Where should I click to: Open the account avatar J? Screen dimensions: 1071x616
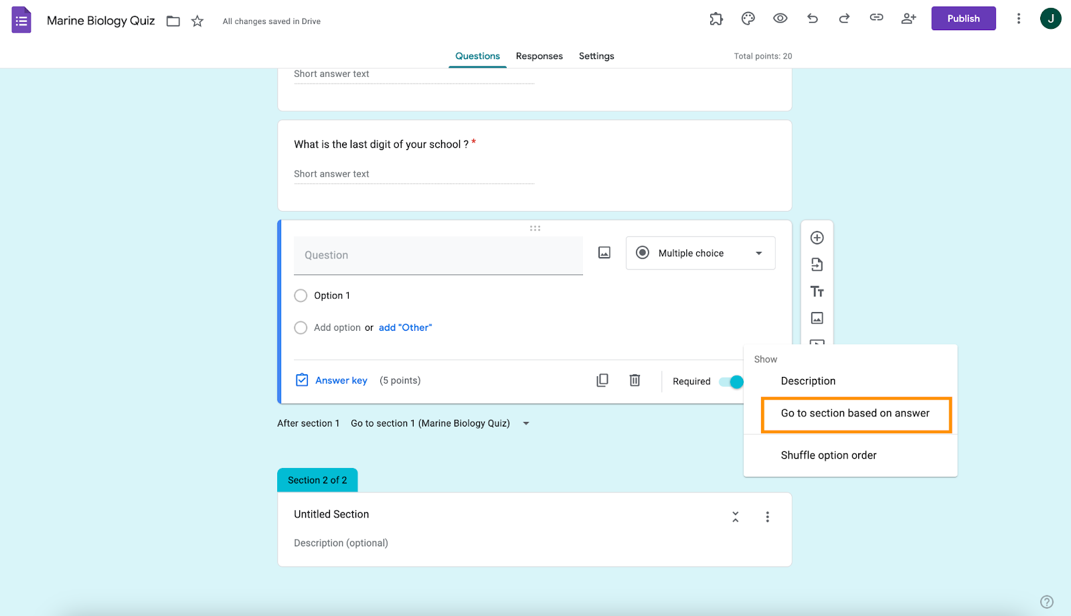coord(1051,19)
